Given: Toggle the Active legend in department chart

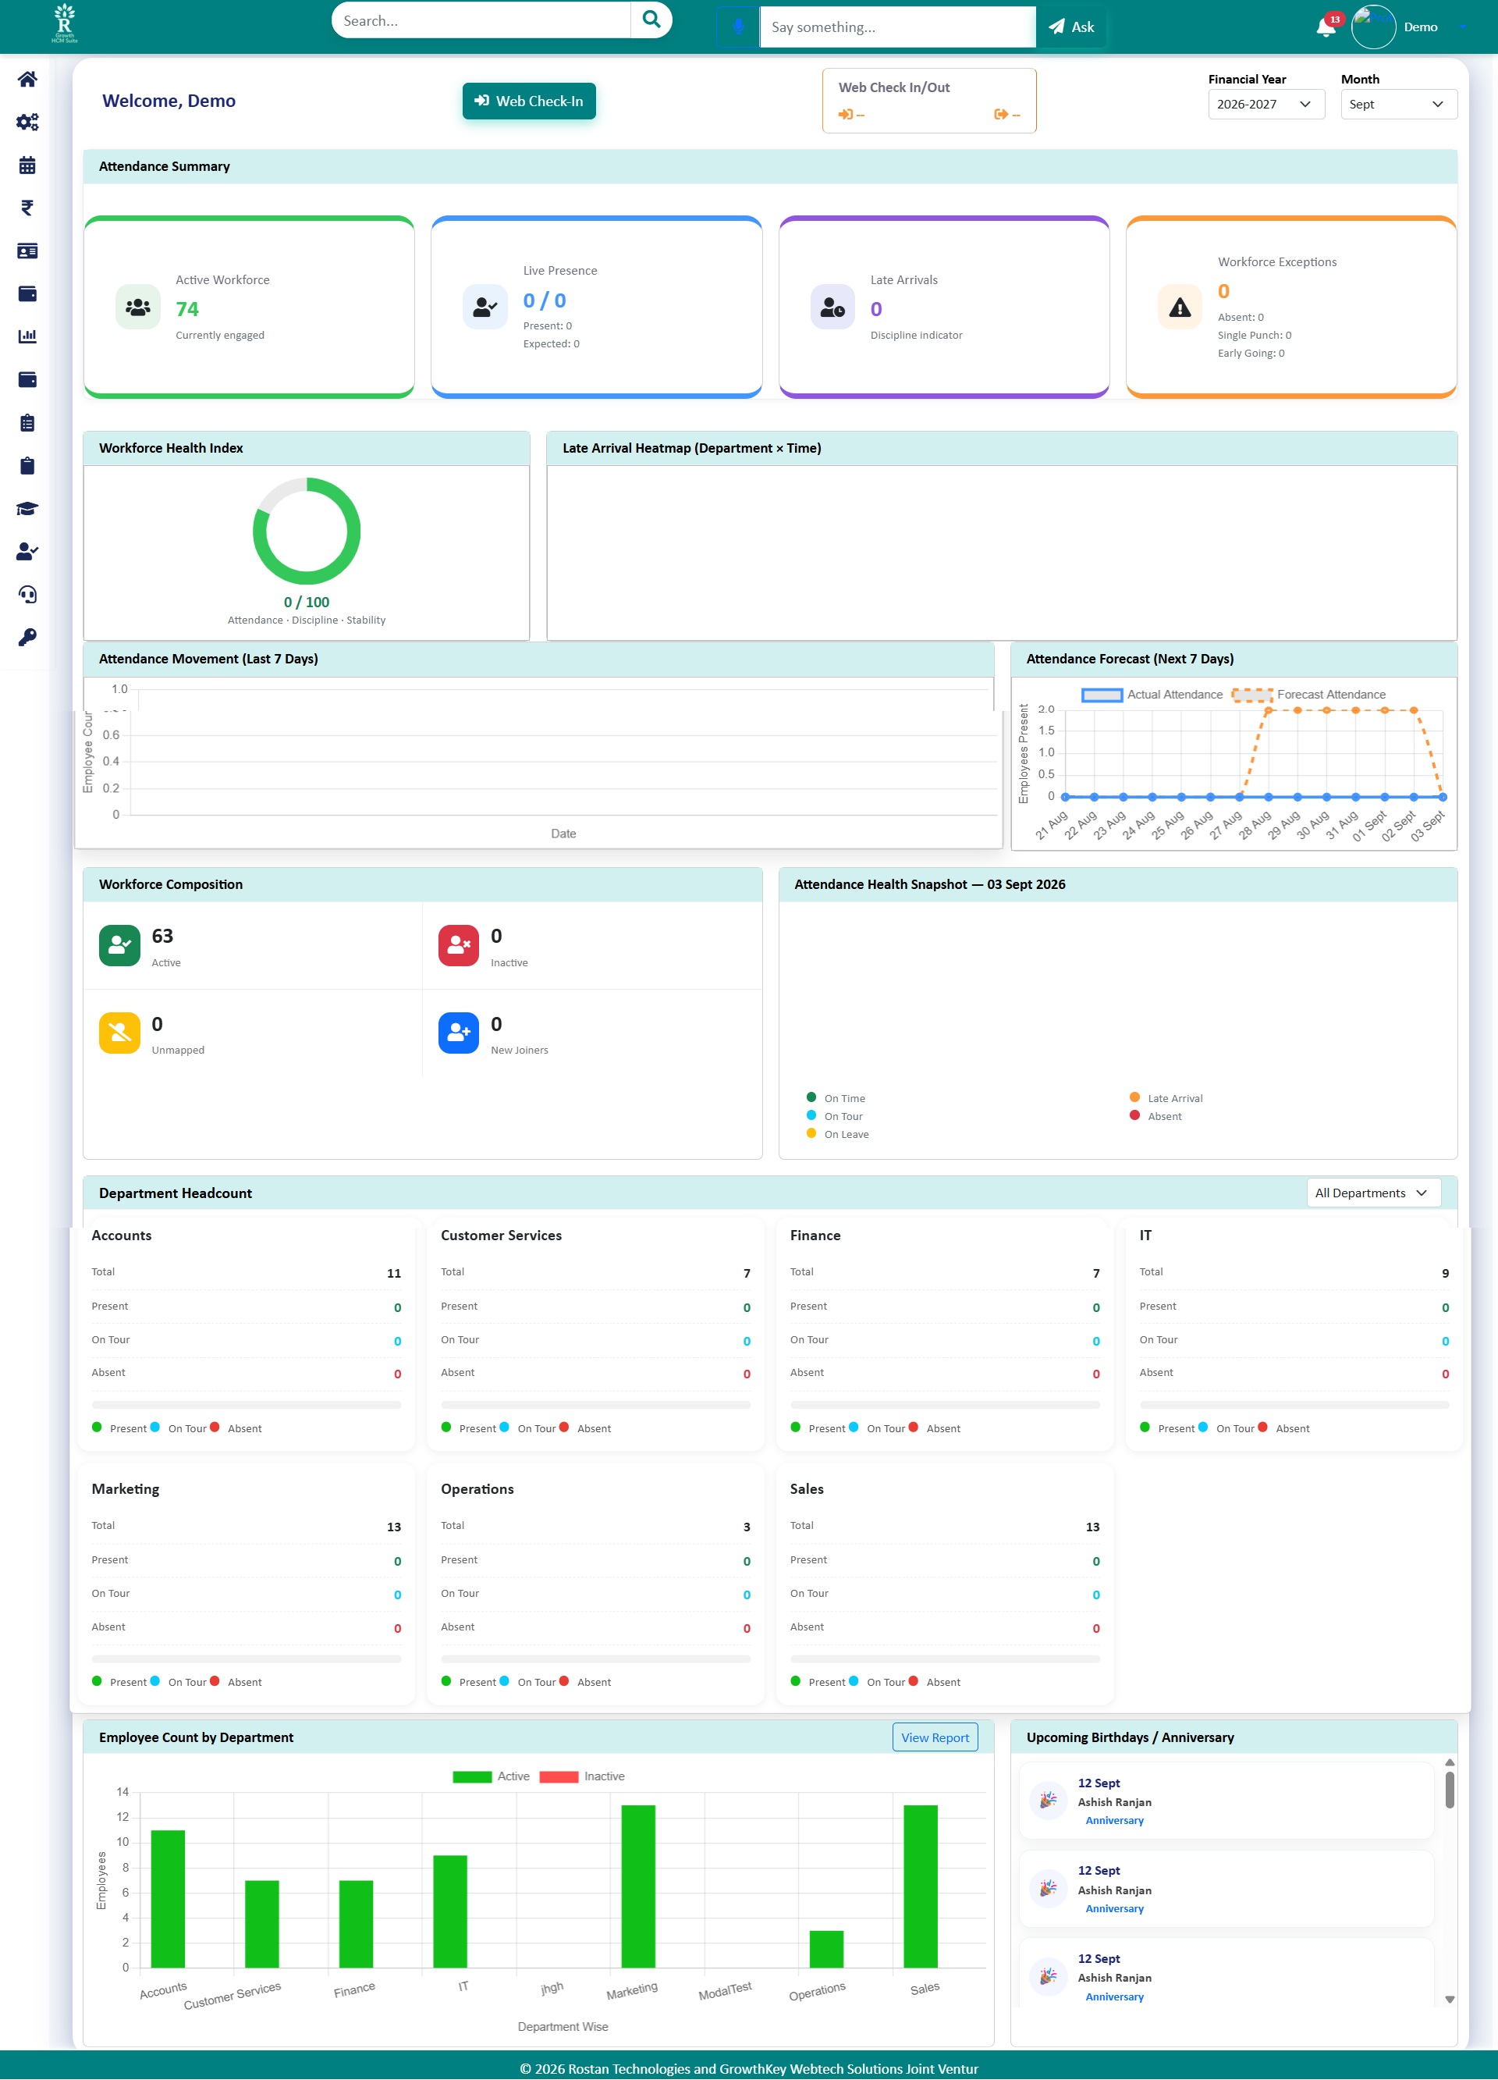Looking at the screenshot, I should click(492, 1776).
